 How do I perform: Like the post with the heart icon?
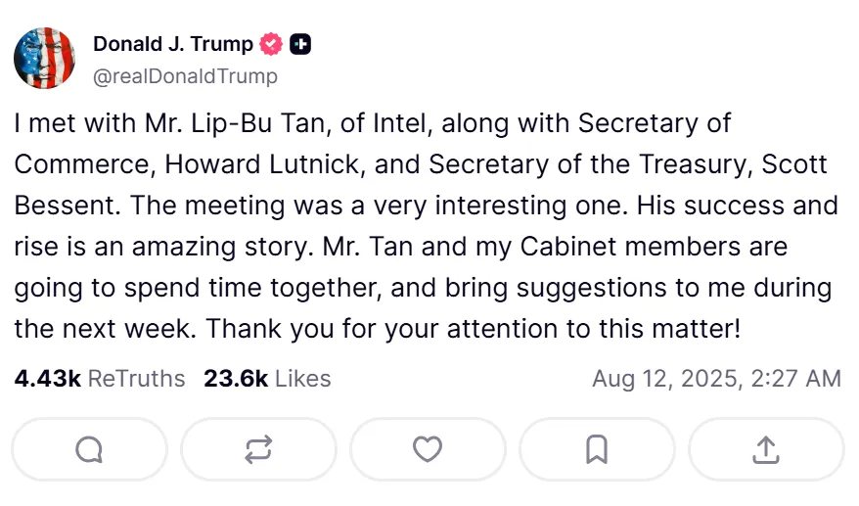pos(428,449)
